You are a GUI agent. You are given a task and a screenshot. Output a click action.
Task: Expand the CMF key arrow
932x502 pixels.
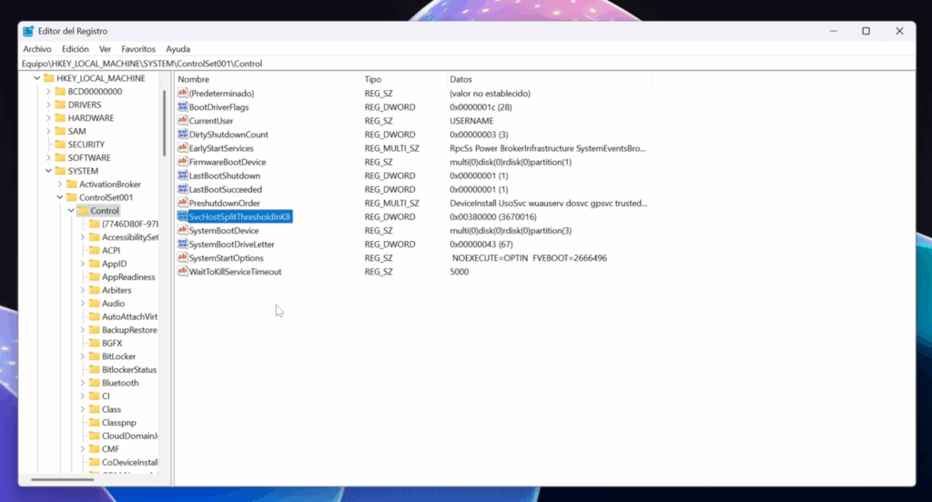tap(82, 449)
